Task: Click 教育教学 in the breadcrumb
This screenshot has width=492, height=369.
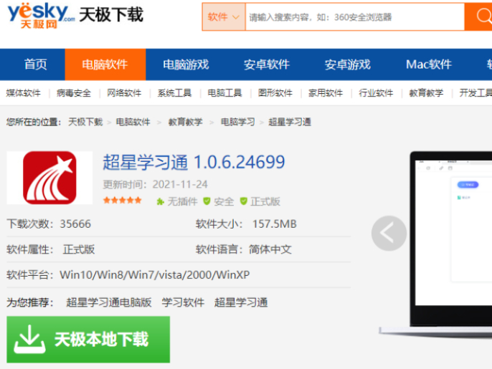Action: [x=186, y=122]
